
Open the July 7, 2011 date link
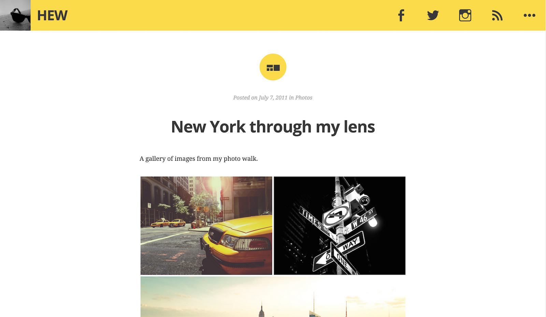tap(273, 98)
